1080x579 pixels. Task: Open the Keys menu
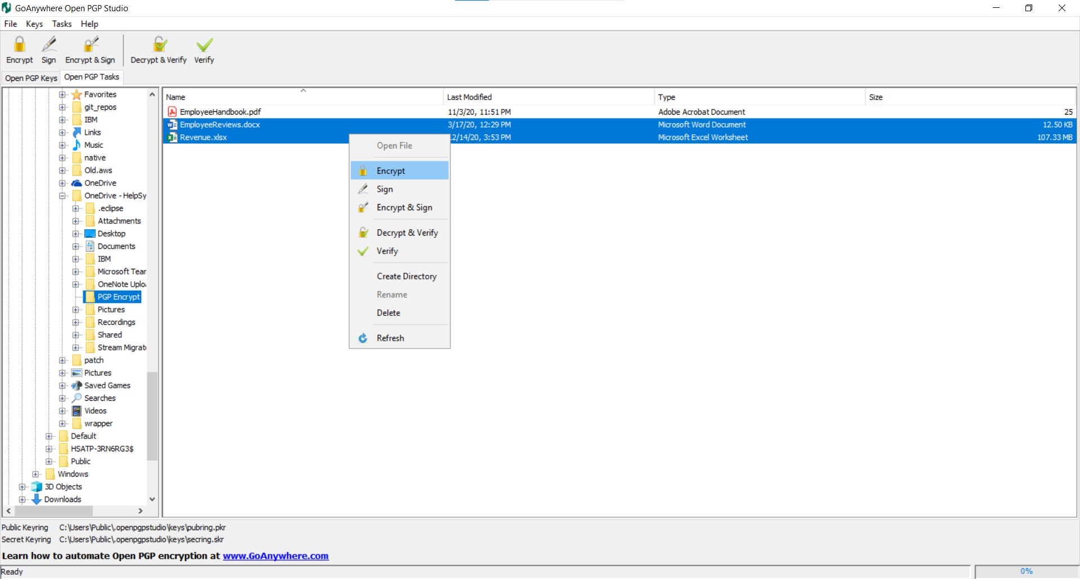(34, 24)
